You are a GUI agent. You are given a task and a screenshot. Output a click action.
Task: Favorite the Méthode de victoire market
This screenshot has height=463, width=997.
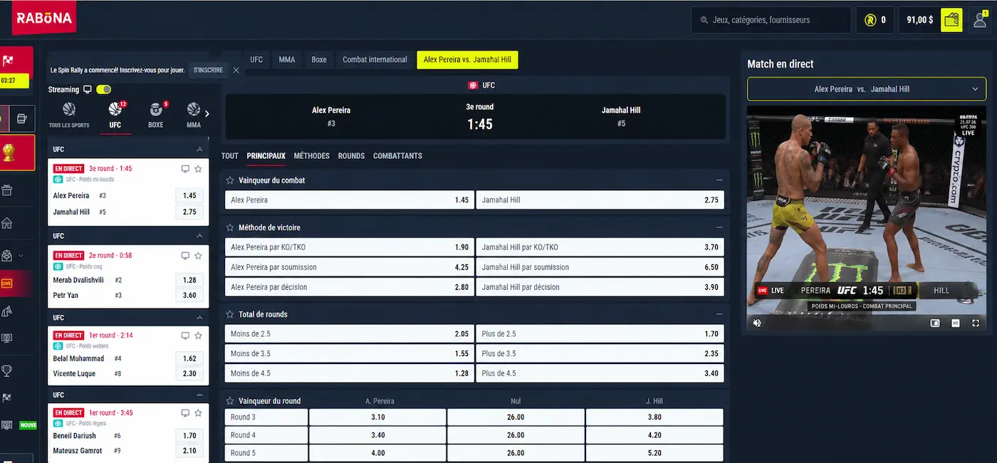[x=230, y=227]
